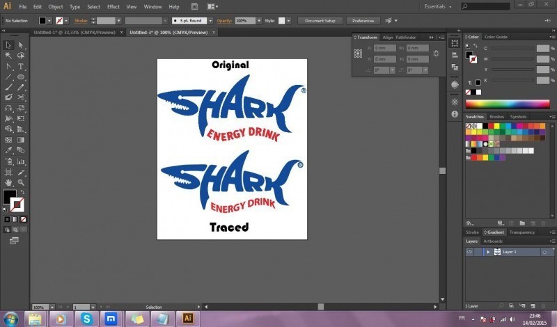Image resolution: width=557 pixels, height=327 pixels.
Task: Set Color mode button in toolbox
Action: pos(7,219)
